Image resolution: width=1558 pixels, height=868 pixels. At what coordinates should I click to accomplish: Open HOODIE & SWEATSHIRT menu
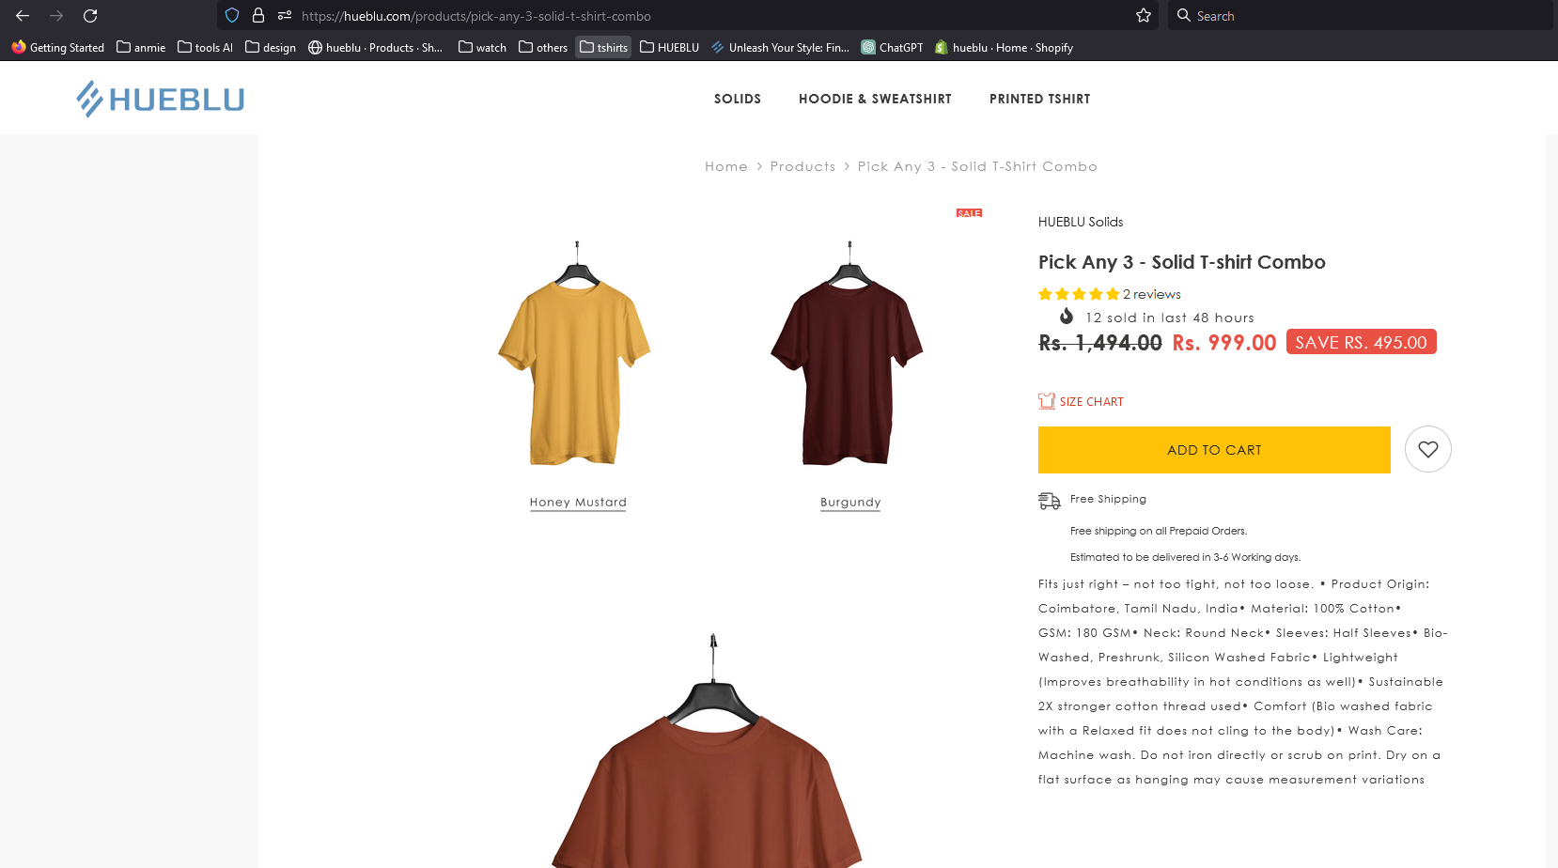click(x=875, y=99)
